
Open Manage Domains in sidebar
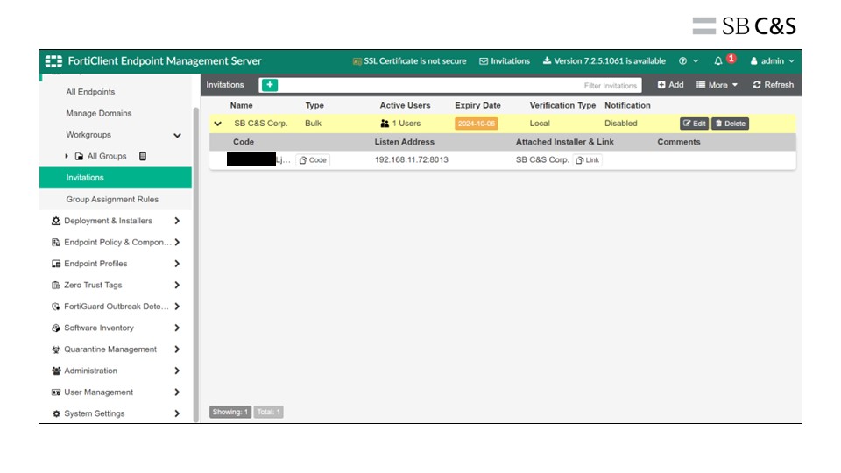click(99, 113)
